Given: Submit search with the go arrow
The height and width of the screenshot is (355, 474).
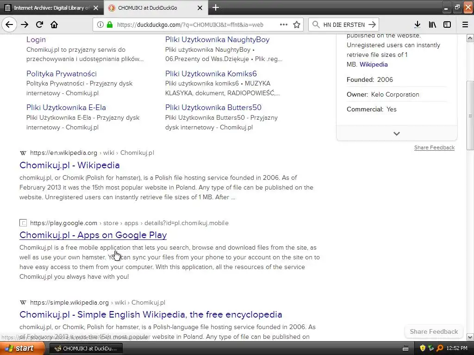Looking at the screenshot, I should (372, 24).
